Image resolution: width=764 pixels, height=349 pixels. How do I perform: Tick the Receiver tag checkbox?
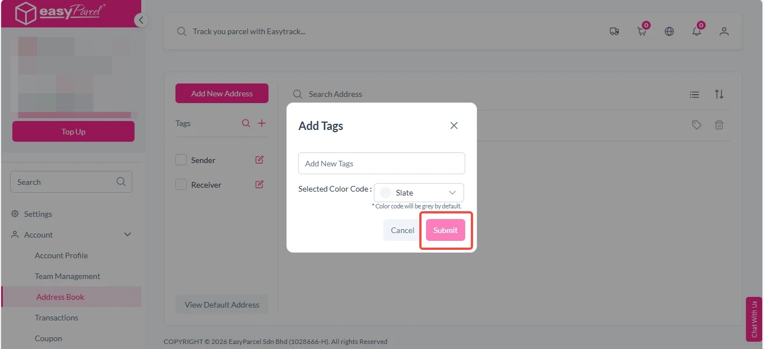coord(181,184)
